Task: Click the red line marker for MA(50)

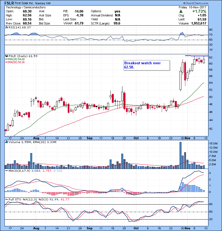Action: pos(7,62)
